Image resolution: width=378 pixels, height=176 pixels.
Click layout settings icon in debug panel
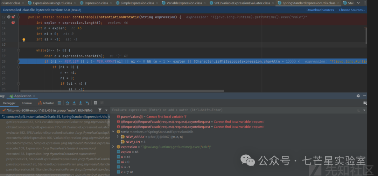(x=365, y=103)
